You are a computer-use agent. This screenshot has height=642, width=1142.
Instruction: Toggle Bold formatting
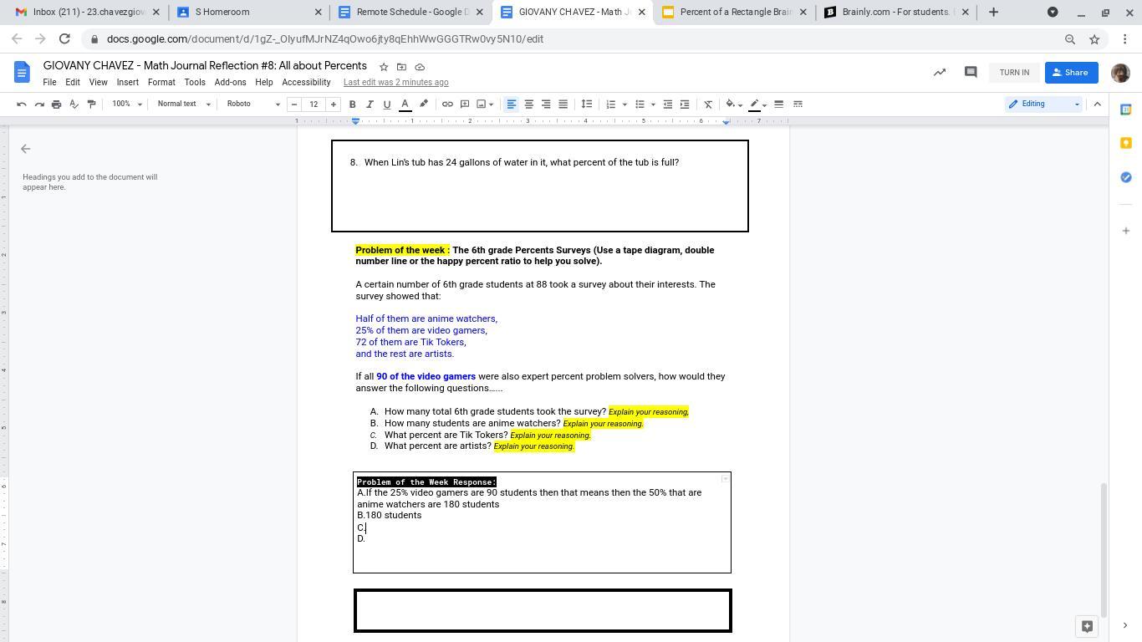point(352,104)
